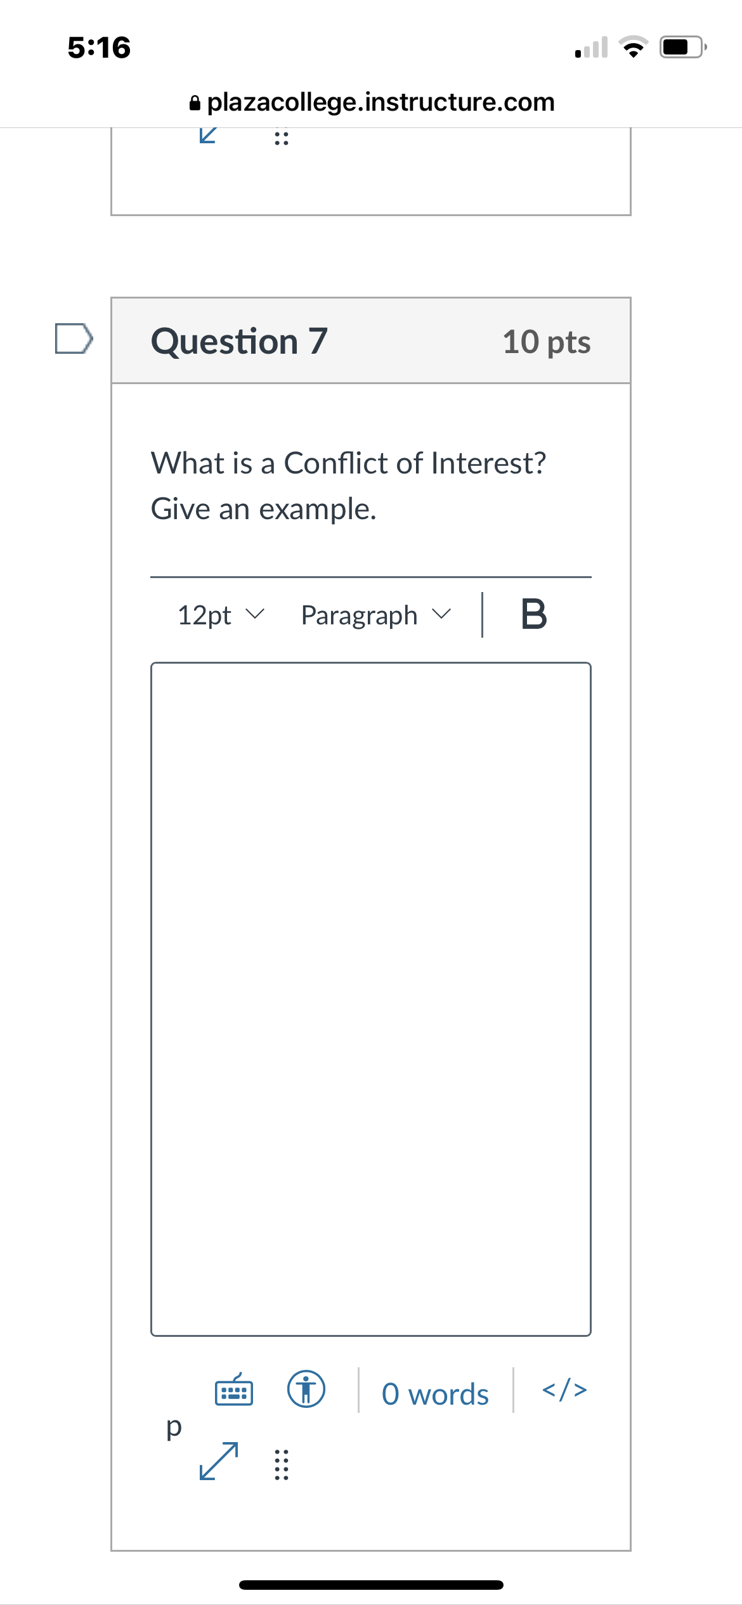The width and height of the screenshot is (742, 1605).
Task: Grab the editor resize handle dots
Action: click(x=282, y=1464)
